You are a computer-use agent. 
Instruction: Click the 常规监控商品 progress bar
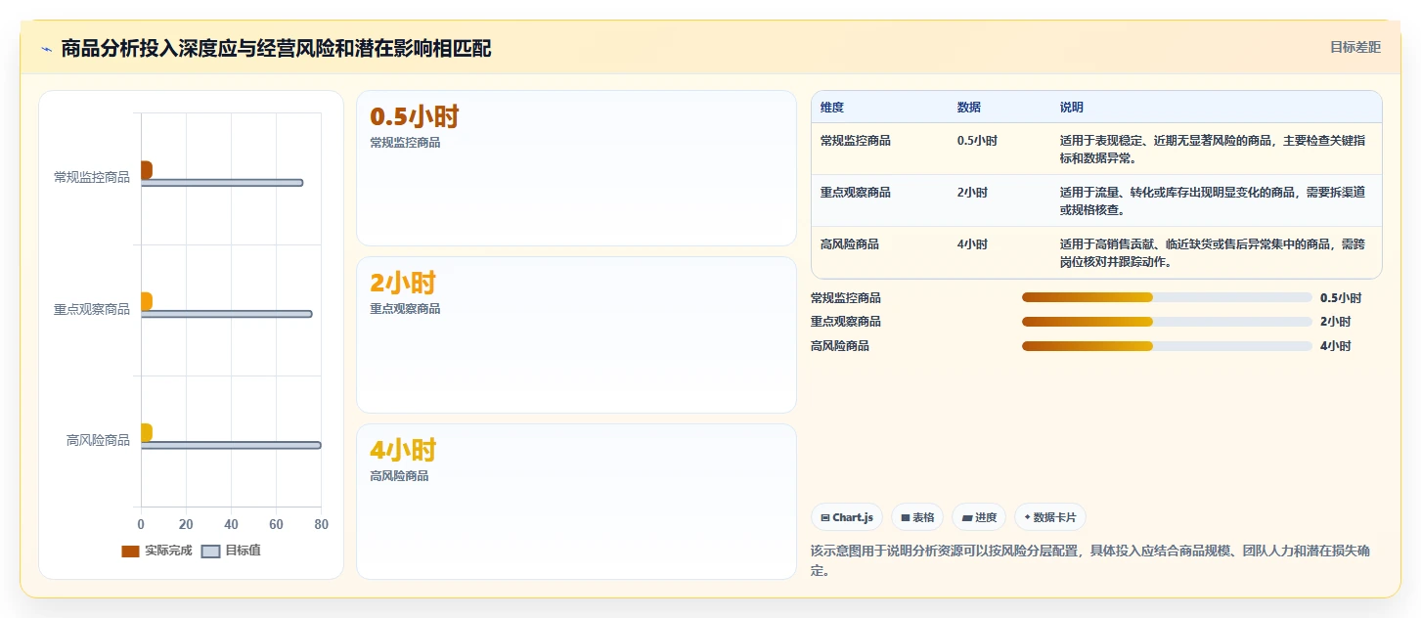tap(1167, 297)
